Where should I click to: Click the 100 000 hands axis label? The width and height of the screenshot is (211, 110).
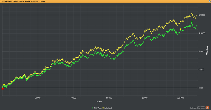coord(181,98)
